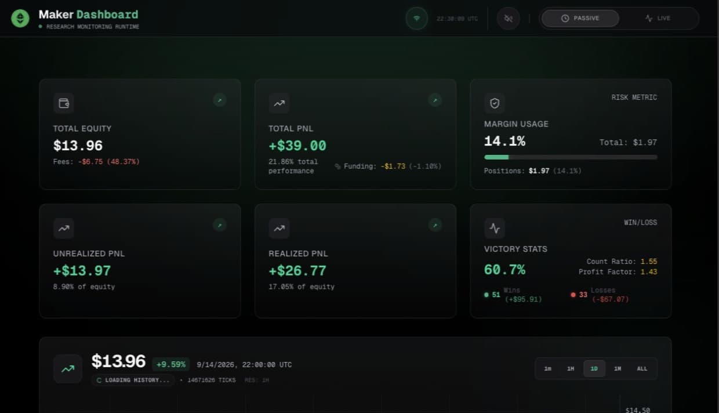Screen dimensions: 719x413
Task: Click the +$13.97 Unrealized PNL value
Action: pos(82,271)
